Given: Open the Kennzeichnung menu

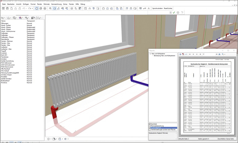Looking at the screenshot, I should [x=56, y=4].
